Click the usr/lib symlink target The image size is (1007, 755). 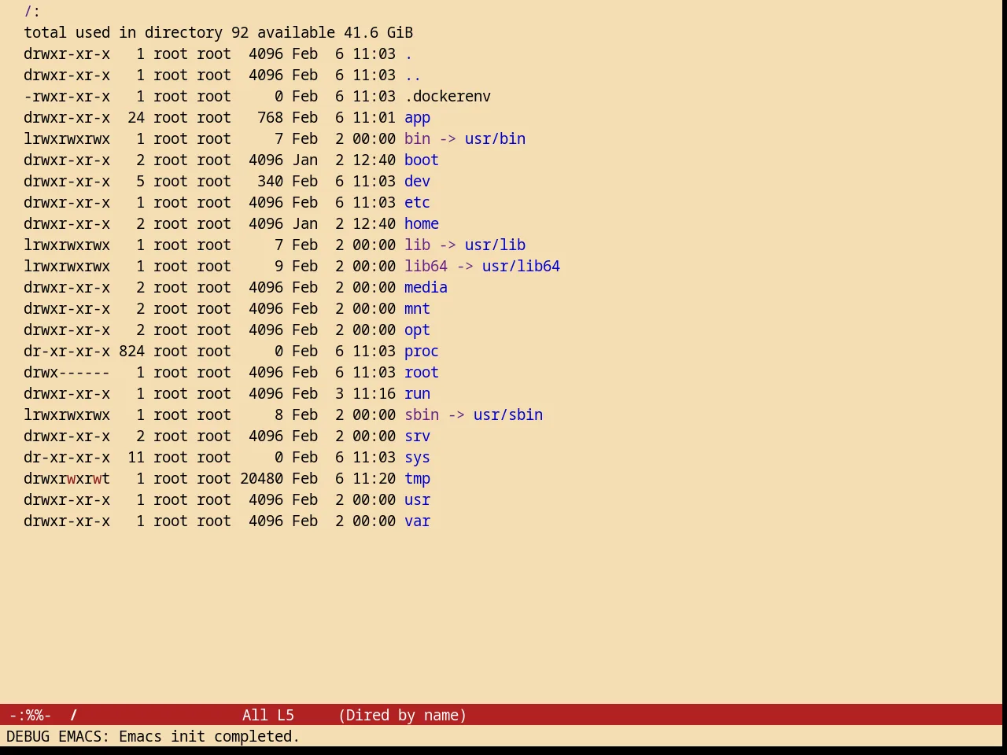coord(495,245)
